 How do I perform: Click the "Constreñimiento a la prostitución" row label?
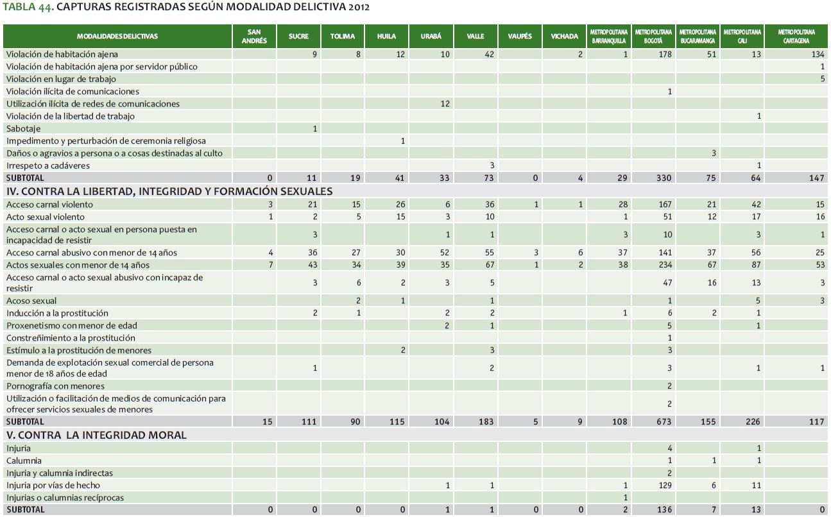tap(71, 338)
